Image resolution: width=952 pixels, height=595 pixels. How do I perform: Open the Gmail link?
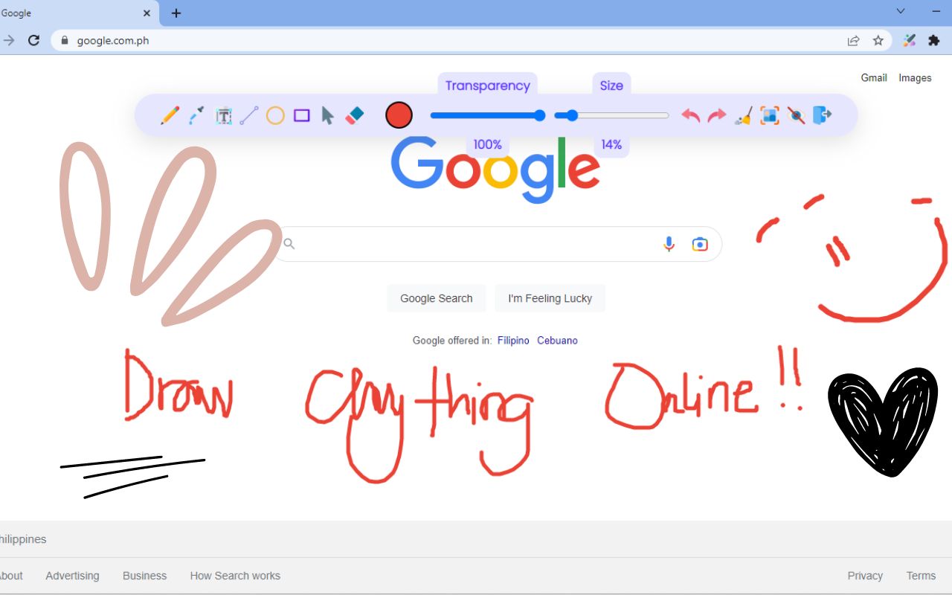(874, 77)
